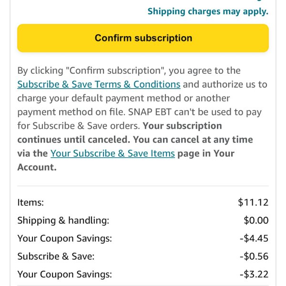Open the Your Subscribe & Save Items link
This screenshot has width=286, height=286.
tap(112, 153)
